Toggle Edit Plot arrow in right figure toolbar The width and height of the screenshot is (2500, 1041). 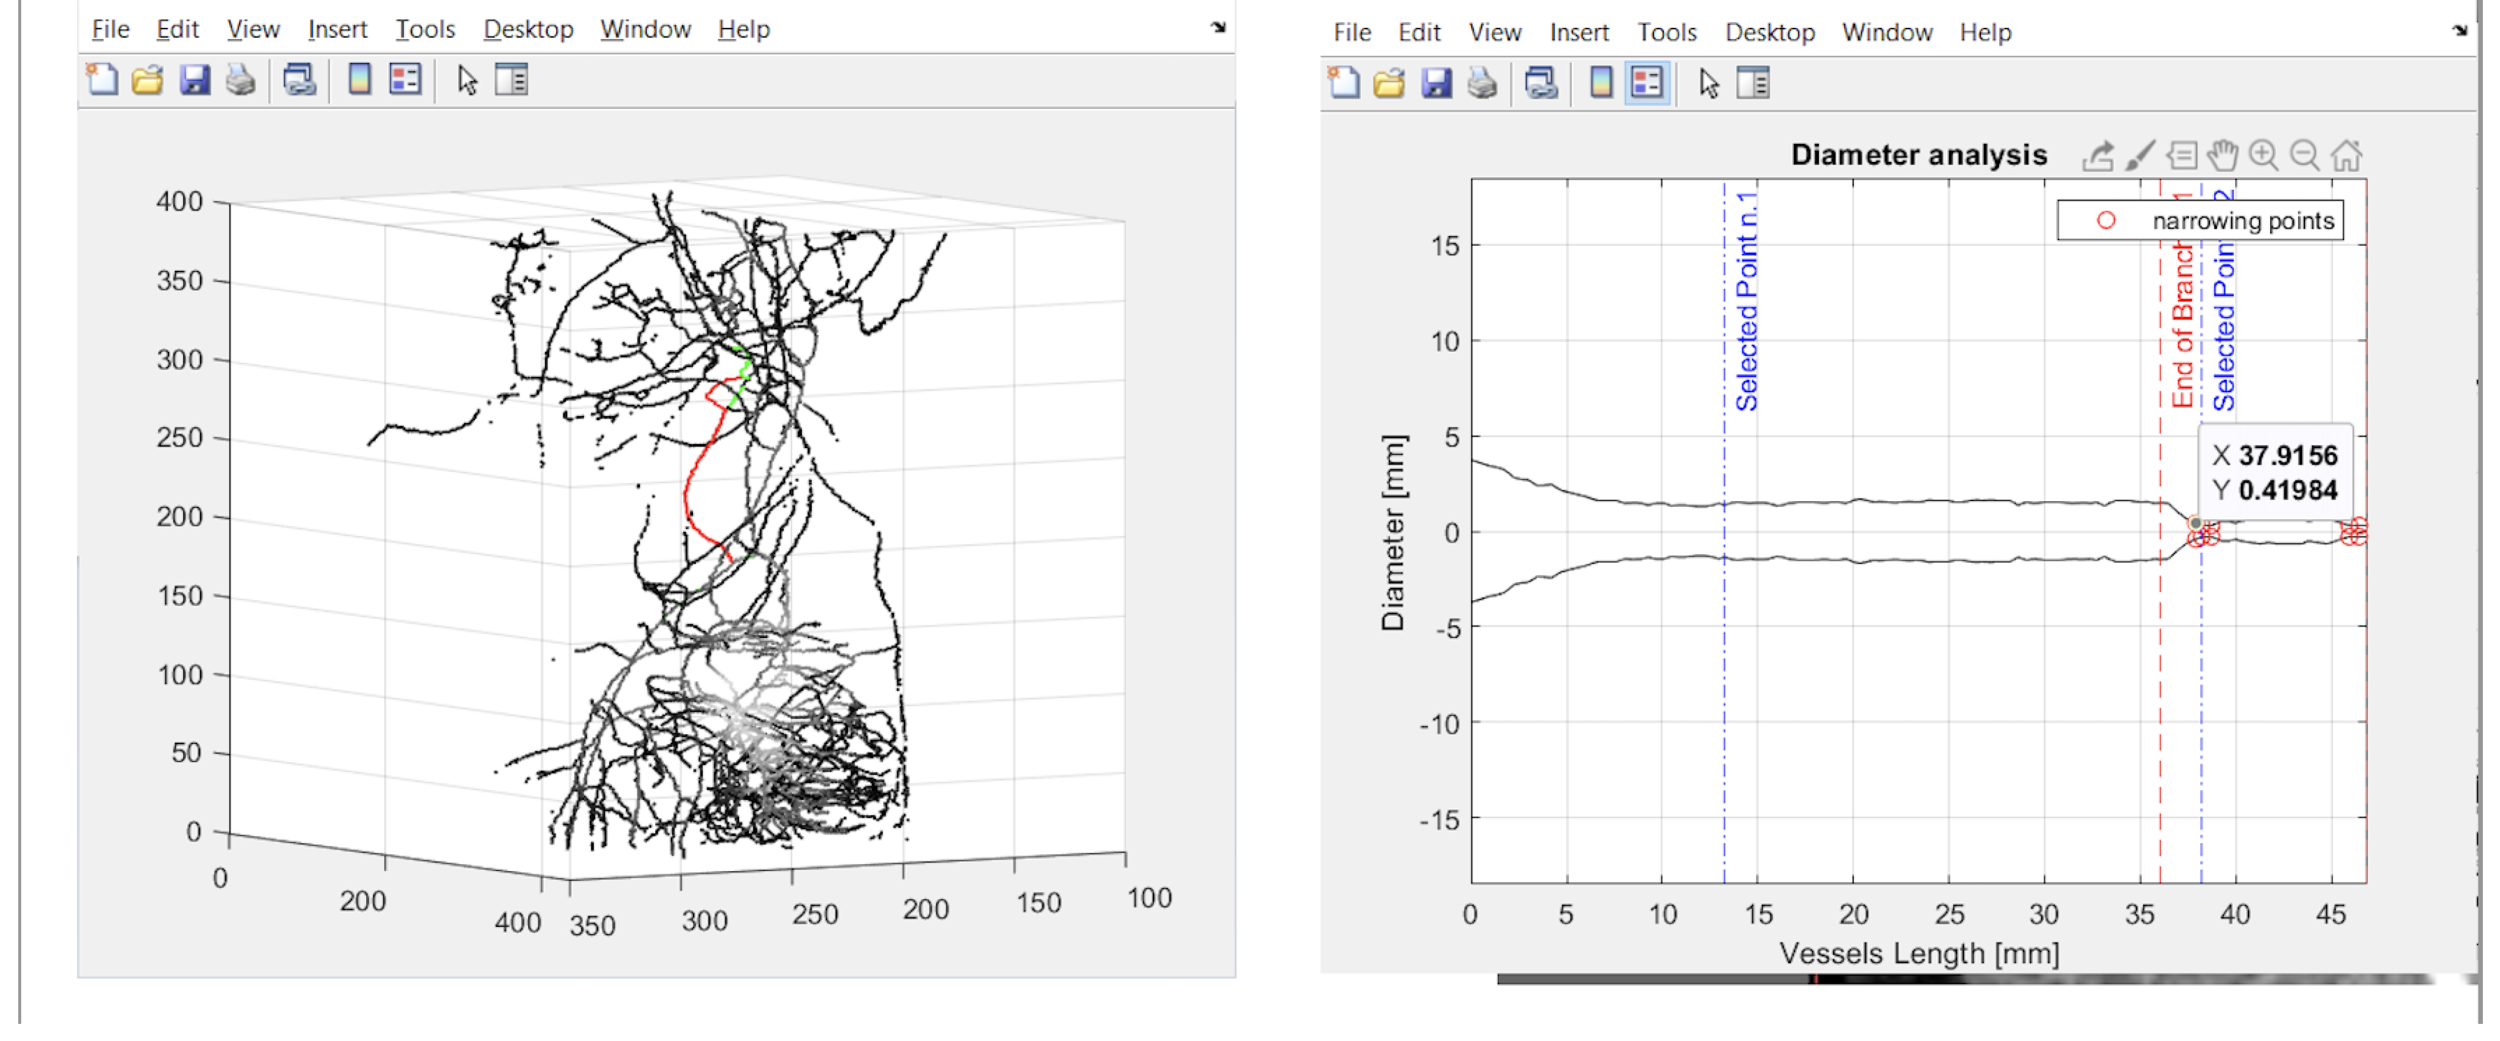click(x=1709, y=83)
